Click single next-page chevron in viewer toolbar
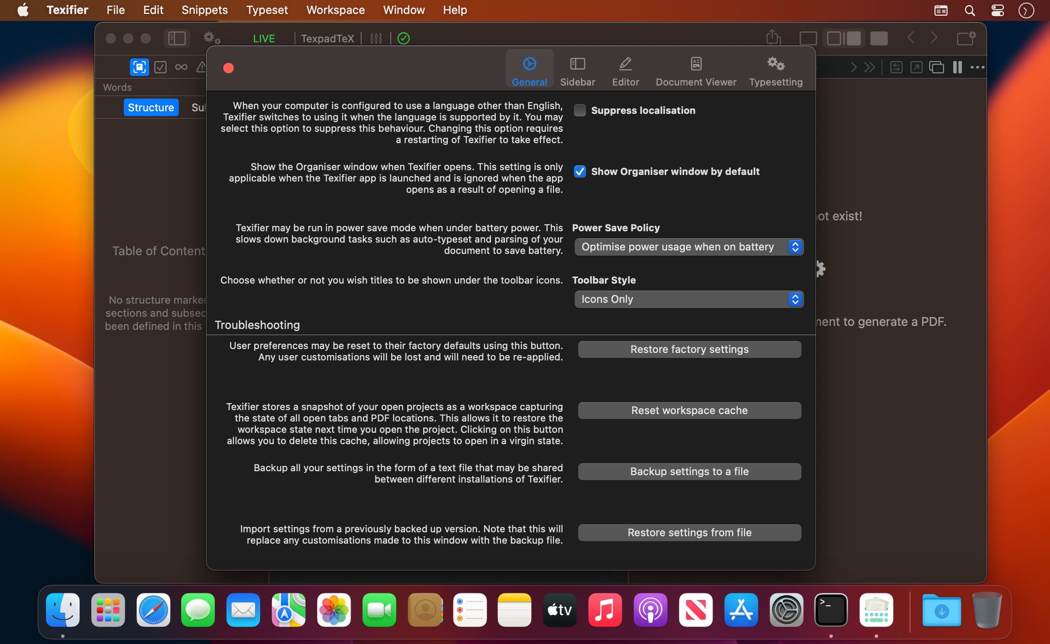Screen dimensions: 1050x644 pyautogui.click(x=853, y=67)
